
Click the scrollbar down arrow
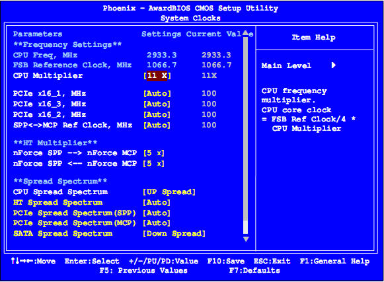[246, 239]
